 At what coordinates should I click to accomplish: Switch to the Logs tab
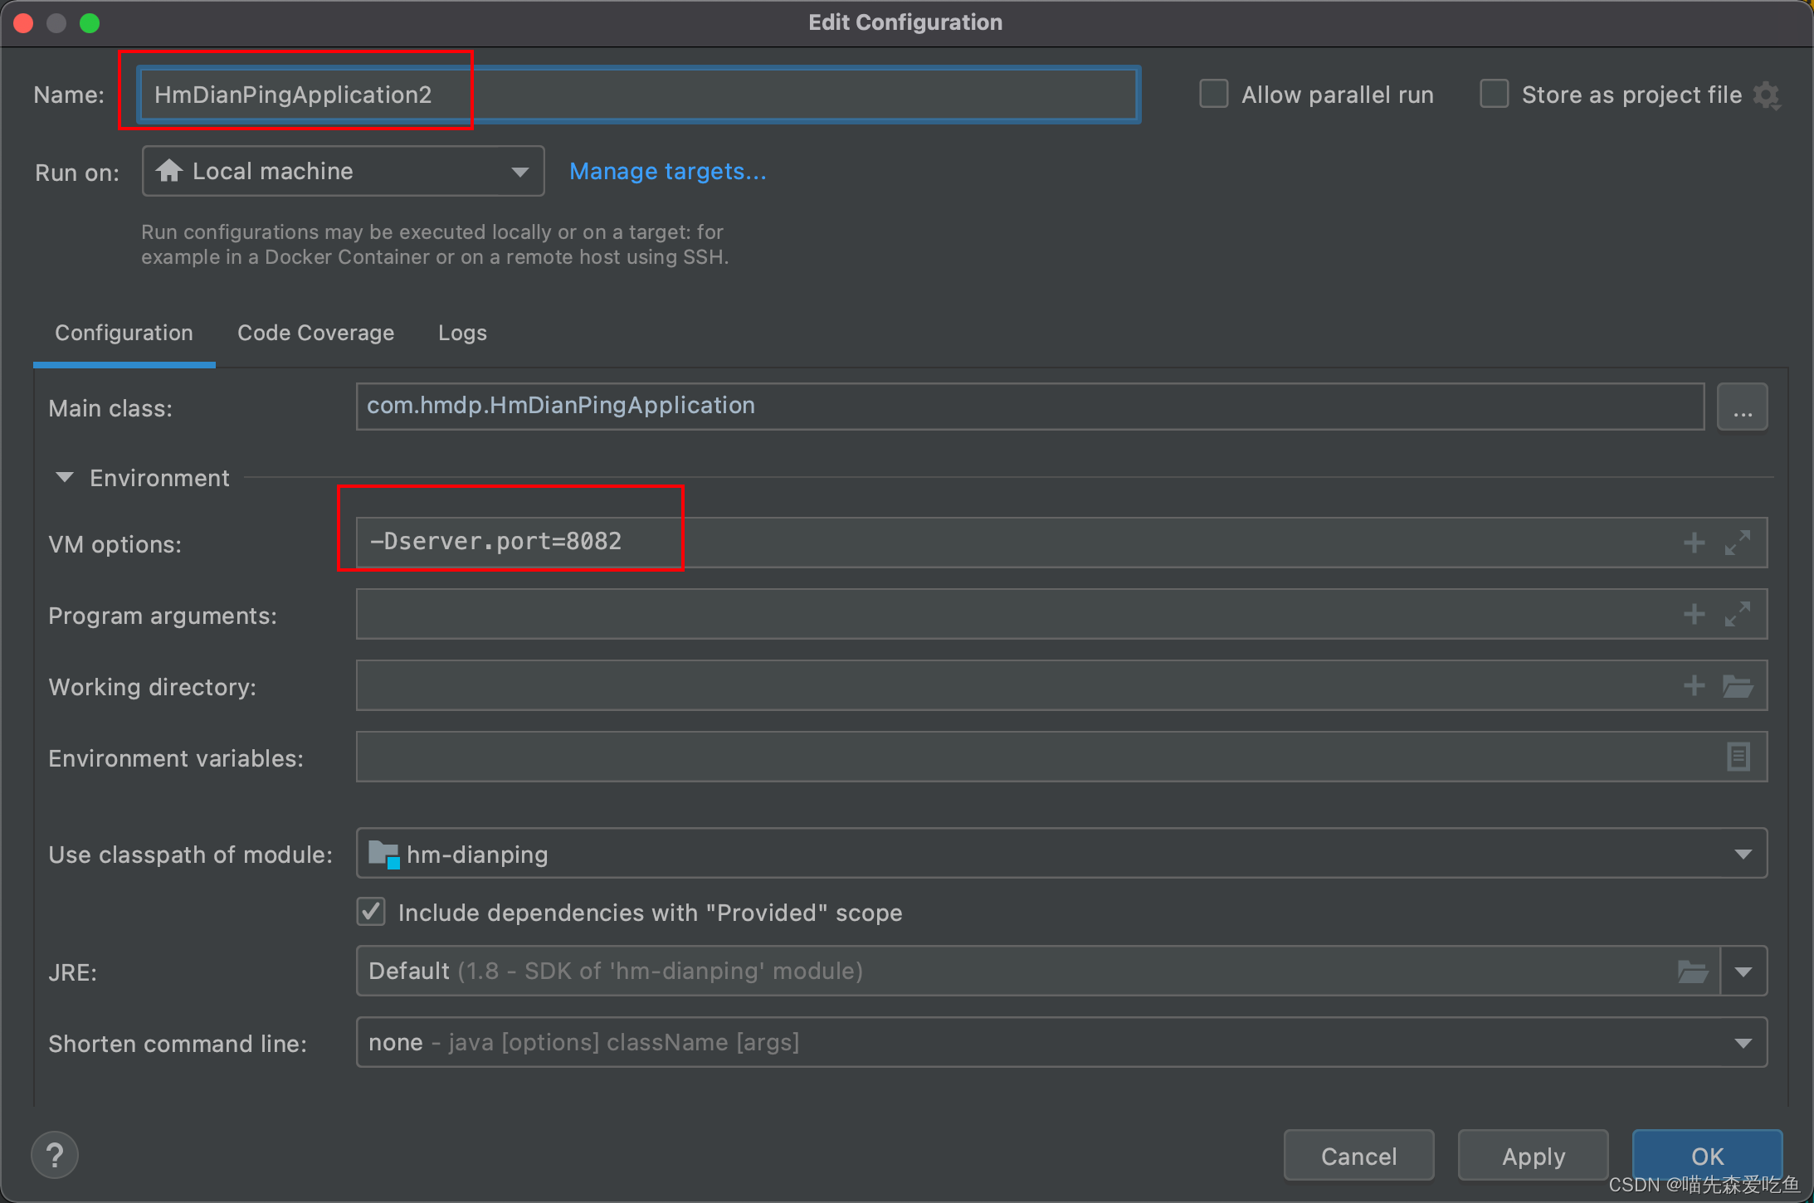462,333
